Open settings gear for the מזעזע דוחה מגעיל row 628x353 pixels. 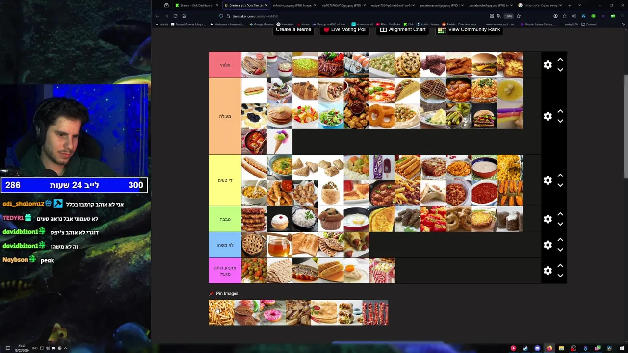pyautogui.click(x=548, y=271)
